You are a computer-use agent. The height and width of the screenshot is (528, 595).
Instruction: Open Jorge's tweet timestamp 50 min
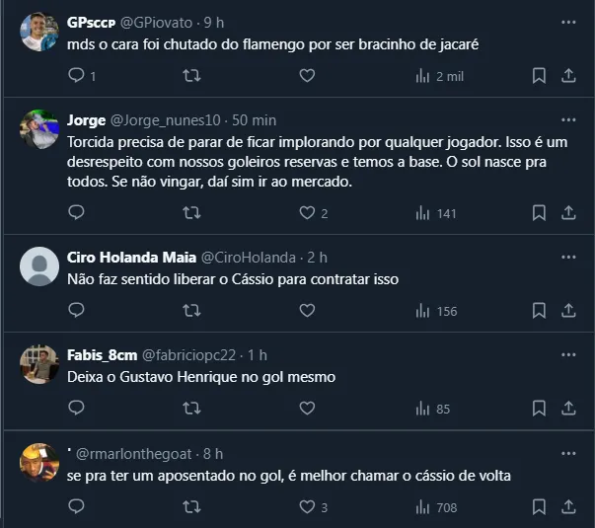(254, 120)
